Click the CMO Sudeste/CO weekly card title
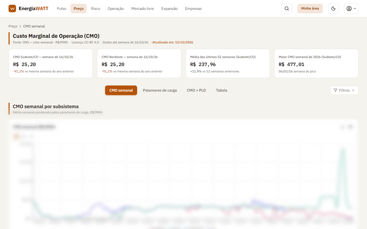 [43, 57]
